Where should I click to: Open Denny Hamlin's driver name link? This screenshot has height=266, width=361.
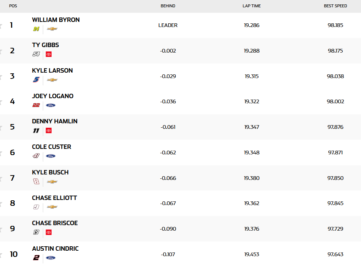[x=55, y=121]
